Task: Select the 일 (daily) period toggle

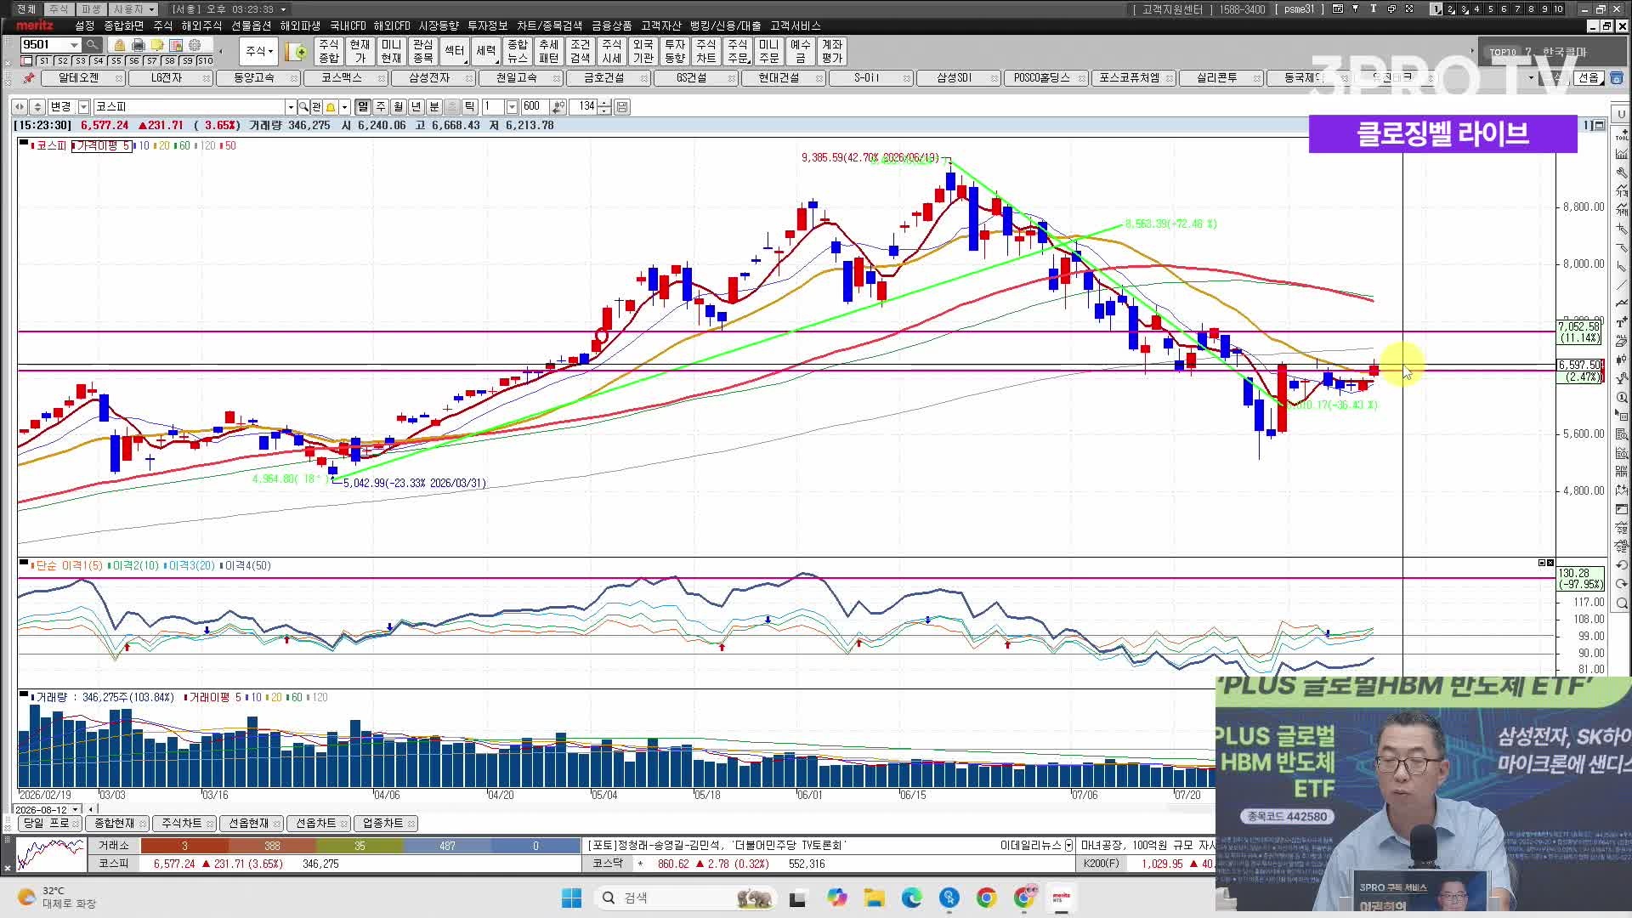Action: (363, 107)
